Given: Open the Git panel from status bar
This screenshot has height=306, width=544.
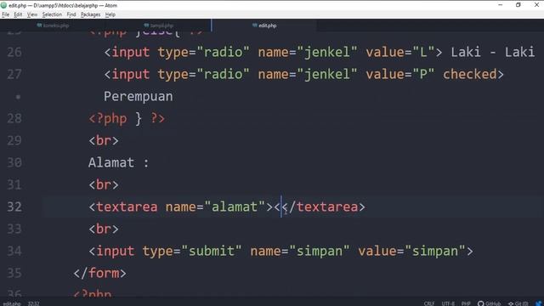Looking at the screenshot, I should point(518,303).
